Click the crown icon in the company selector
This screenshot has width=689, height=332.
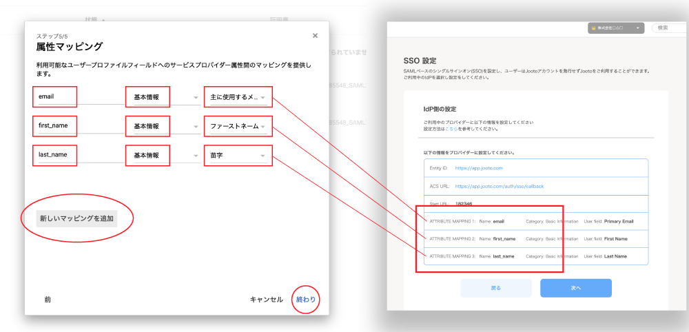pyautogui.click(x=593, y=28)
